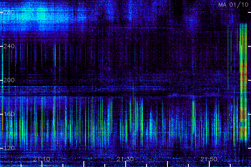This screenshot has width=251, height=167.
Task: Click the 280 frequency axis label
Action: click(x=9, y=12)
